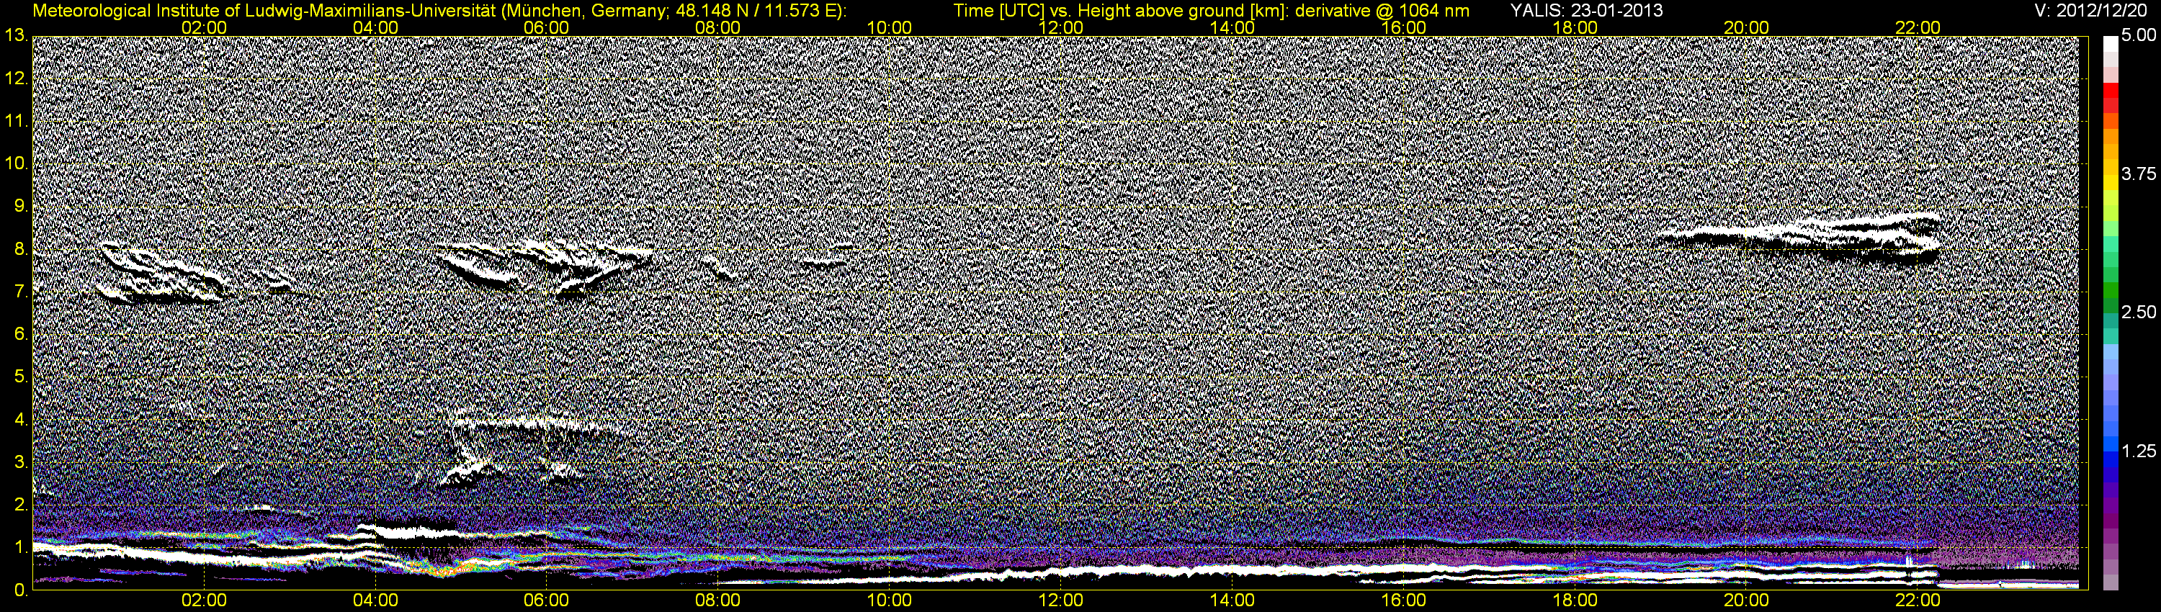The width and height of the screenshot is (2161, 612).
Task: Click the top axis '12:00' time label
Action: tap(1061, 27)
